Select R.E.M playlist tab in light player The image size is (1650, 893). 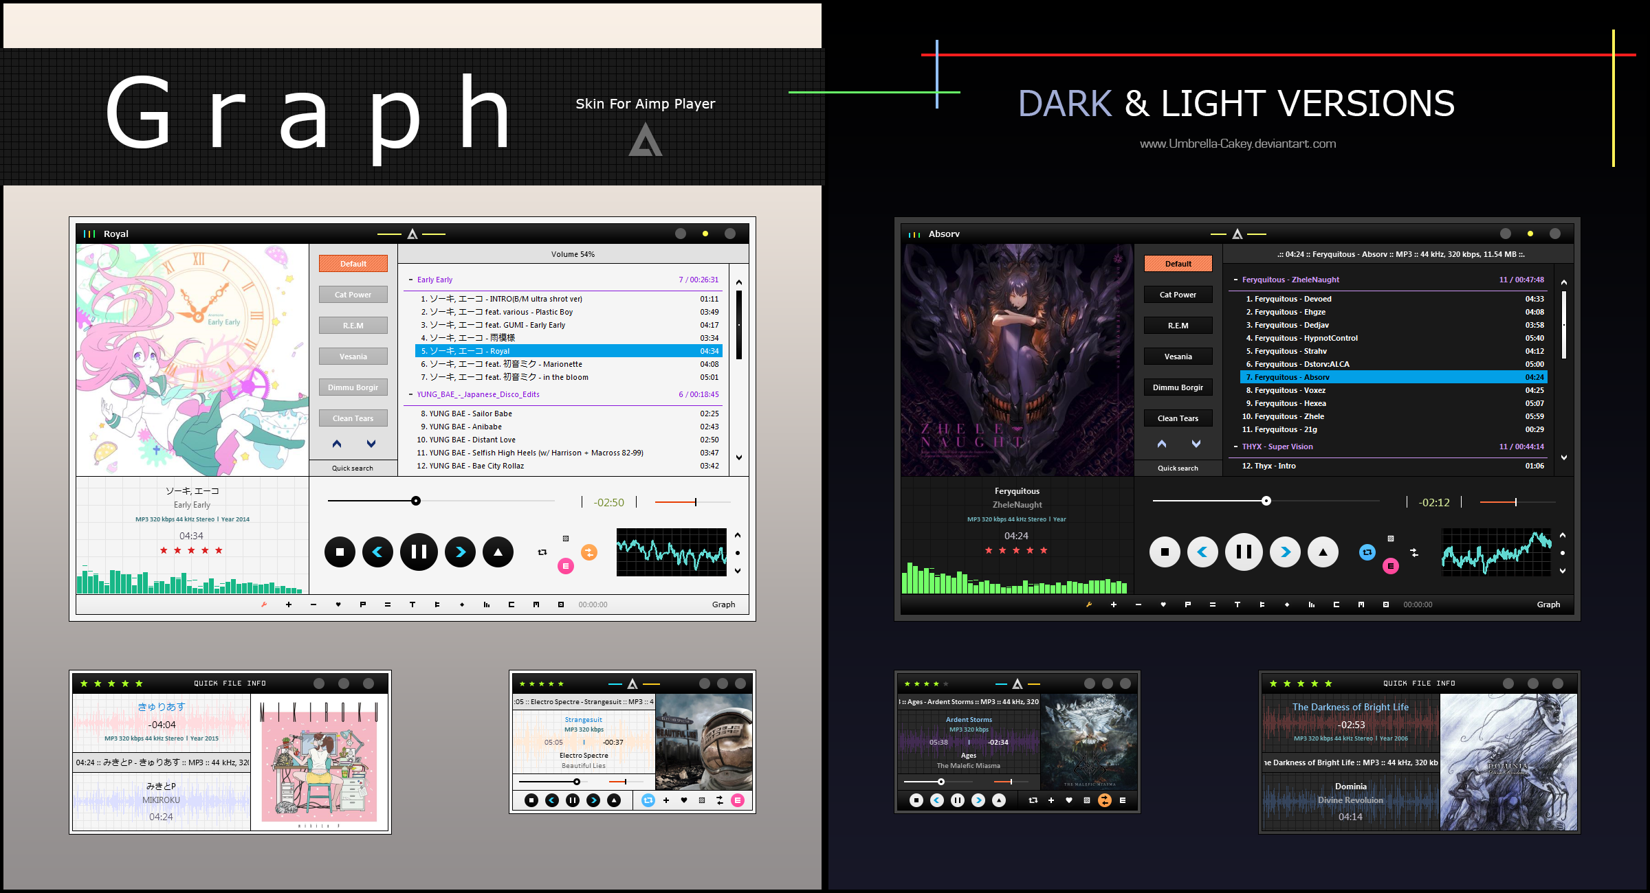click(x=353, y=326)
